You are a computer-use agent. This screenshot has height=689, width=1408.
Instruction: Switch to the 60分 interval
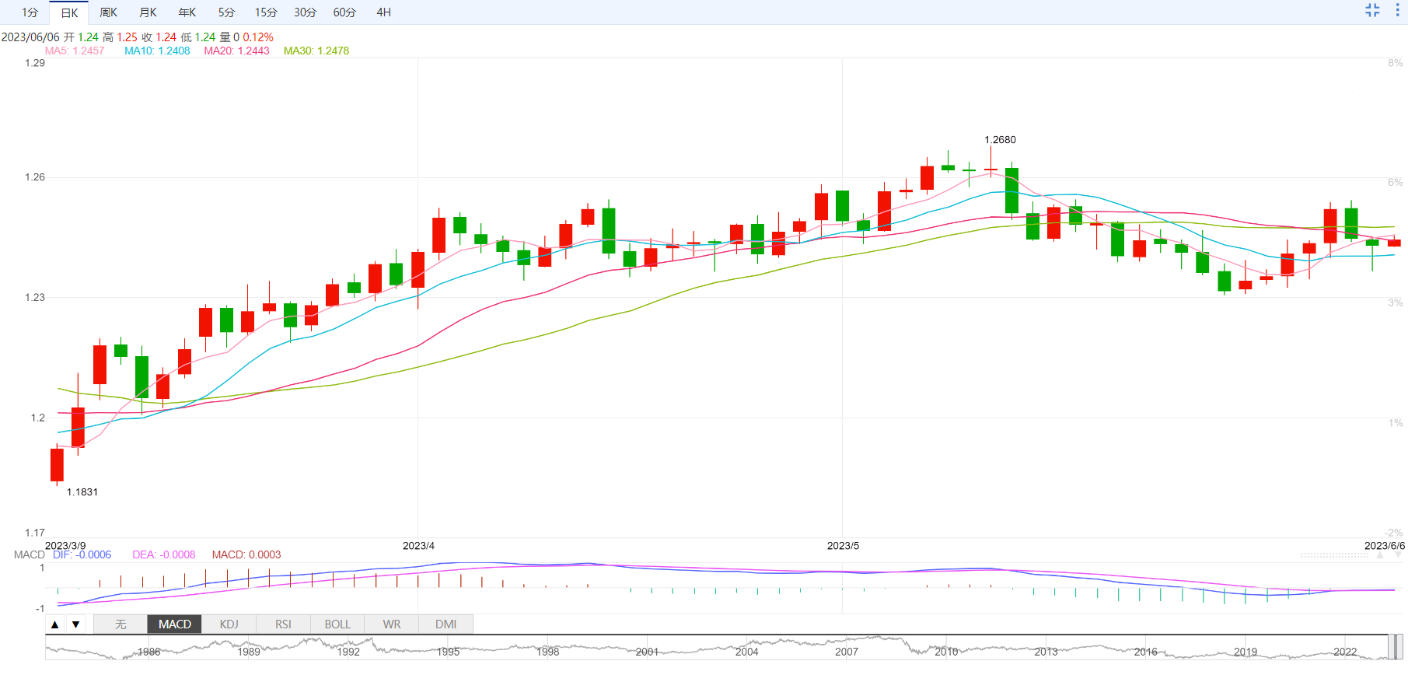tap(344, 12)
